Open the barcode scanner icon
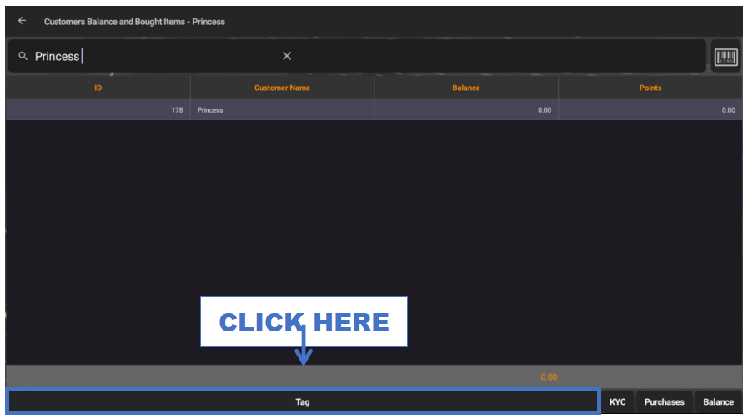 click(x=725, y=57)
